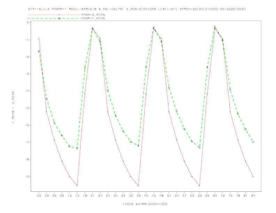The width and height of the screenshot is (276, 213).
Task: Click y-axis tick label 0
Action: 28,23
